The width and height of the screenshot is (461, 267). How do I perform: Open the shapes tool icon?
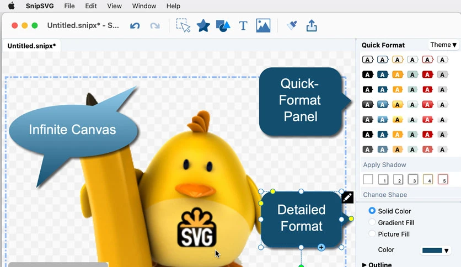pyautogui.click(x=223, y=25)
